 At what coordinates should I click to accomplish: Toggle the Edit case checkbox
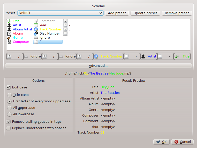tap(9, 88)
